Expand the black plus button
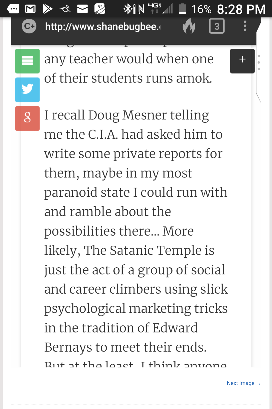The width and height of the screenshot is (272, 409). tap(242, 61)
